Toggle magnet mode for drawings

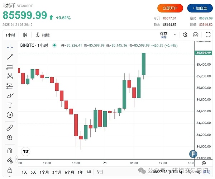pyautogui.click(x=10, y=151)
